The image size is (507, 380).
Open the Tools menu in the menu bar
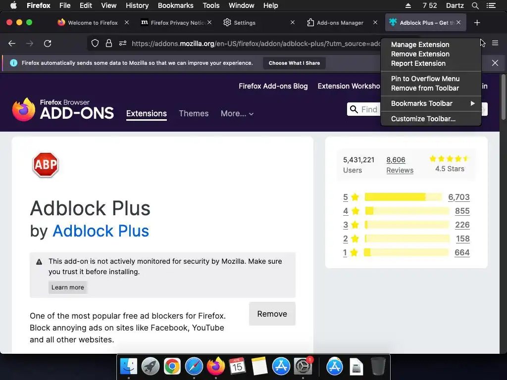click(x=211, y=5)
